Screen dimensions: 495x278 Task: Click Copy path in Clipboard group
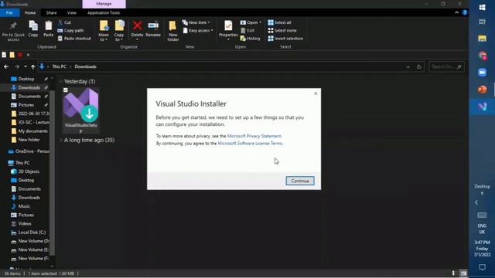click(70, 31)
